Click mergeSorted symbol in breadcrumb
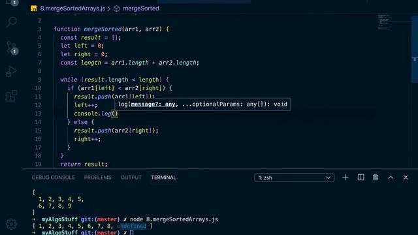 point(141,8)
